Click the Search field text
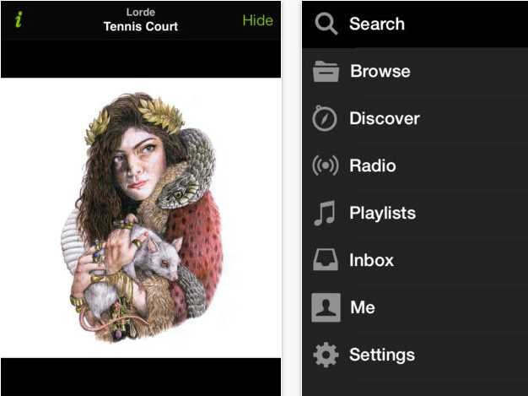This screenshot has width=528, height=396. coord(377,24)
